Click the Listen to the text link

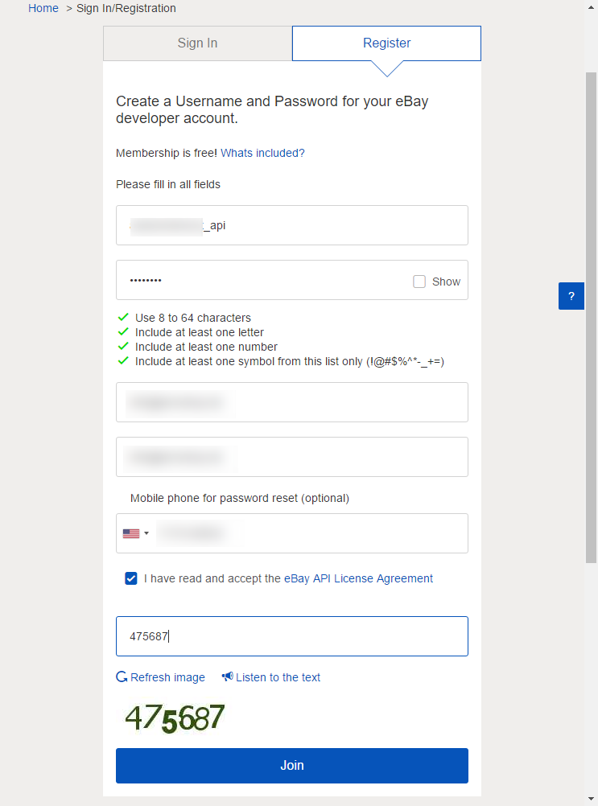(271, 677)
